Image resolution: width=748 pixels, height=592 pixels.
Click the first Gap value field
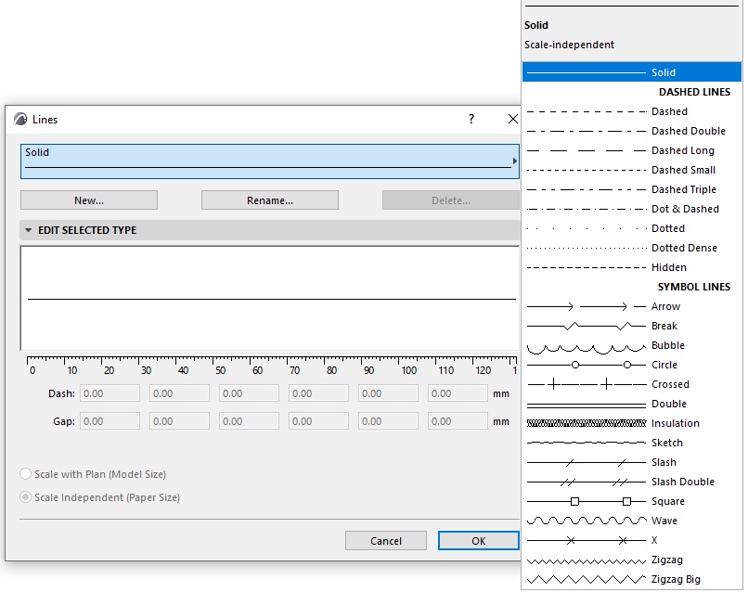click(110, 421)
